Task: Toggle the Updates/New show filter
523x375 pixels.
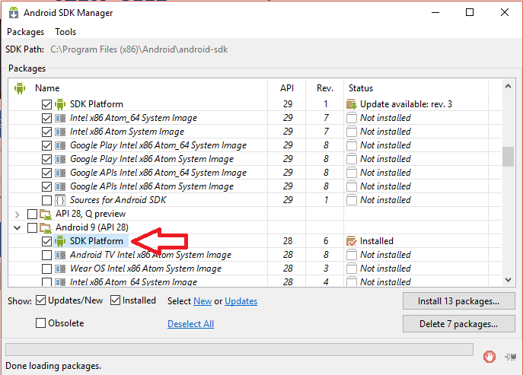Action: click(x=40, y=300)
